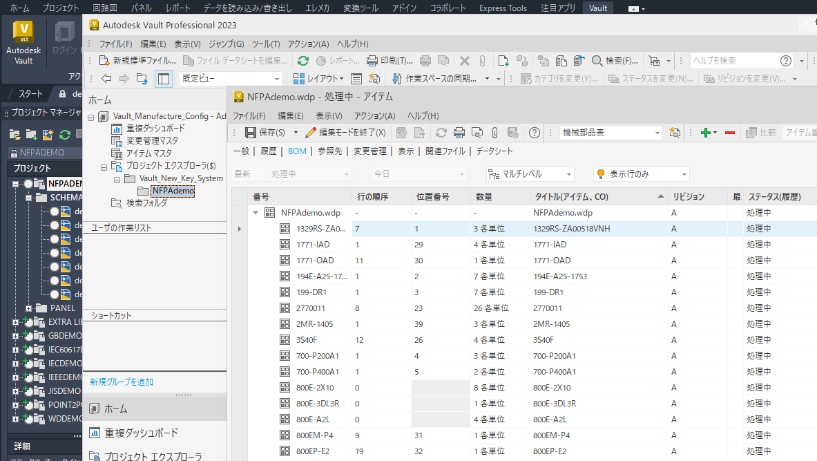This screenshot has height=461, width=817.
Task: Select 検索フォルダ in the tree
Action: 146,203
